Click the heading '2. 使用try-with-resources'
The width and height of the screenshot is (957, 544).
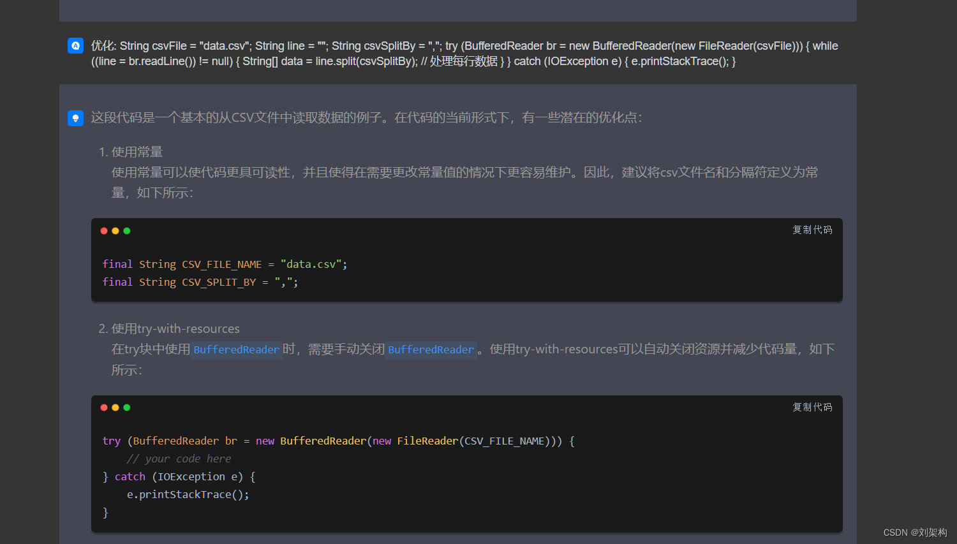click(x=169, y=328)
